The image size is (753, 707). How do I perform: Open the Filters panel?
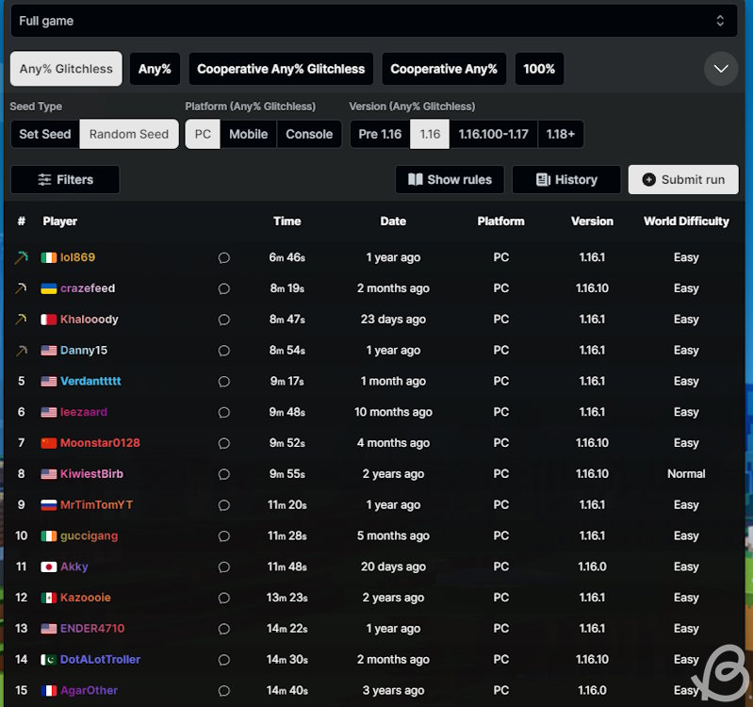(x=65, y=179)
